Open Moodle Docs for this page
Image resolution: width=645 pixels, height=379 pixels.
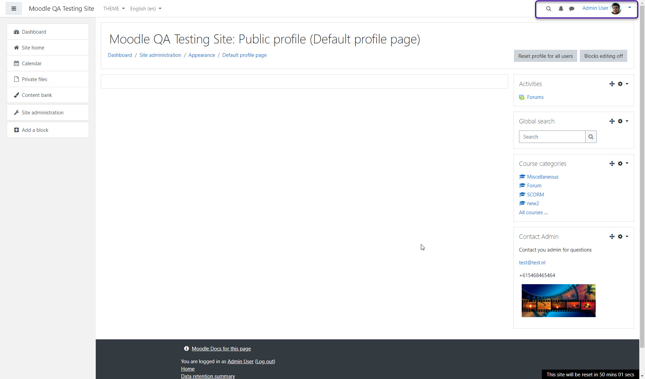coord(221,349)
